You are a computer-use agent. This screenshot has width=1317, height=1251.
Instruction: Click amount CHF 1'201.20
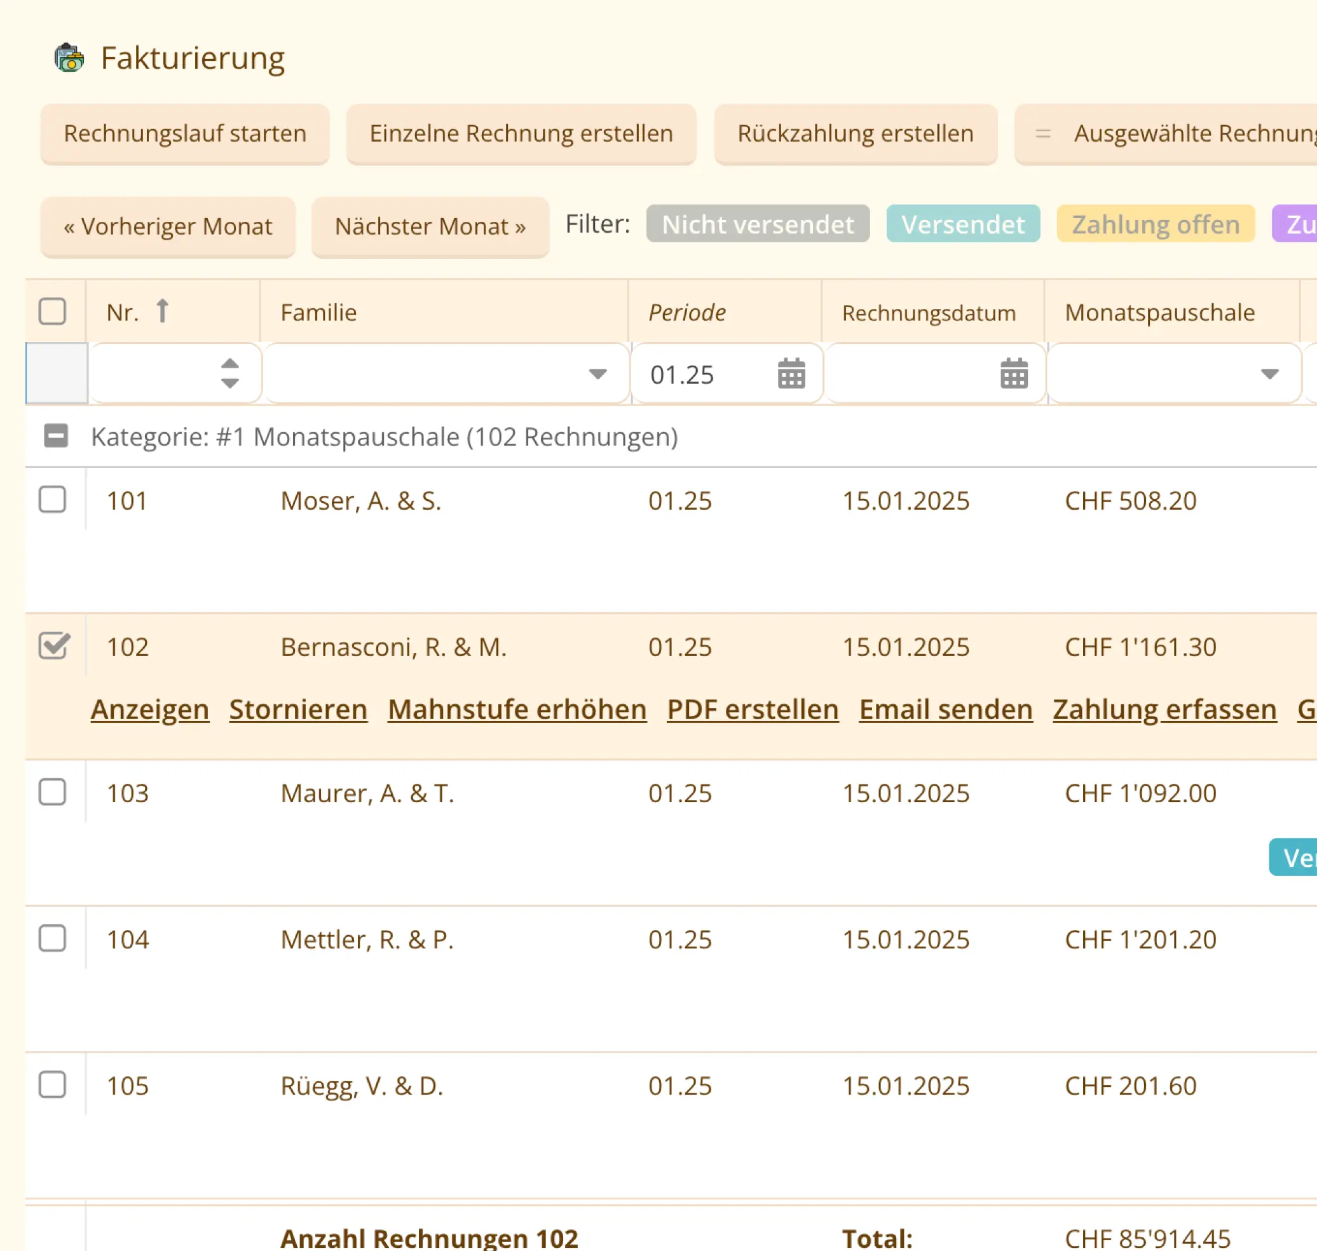[1140, 939]
